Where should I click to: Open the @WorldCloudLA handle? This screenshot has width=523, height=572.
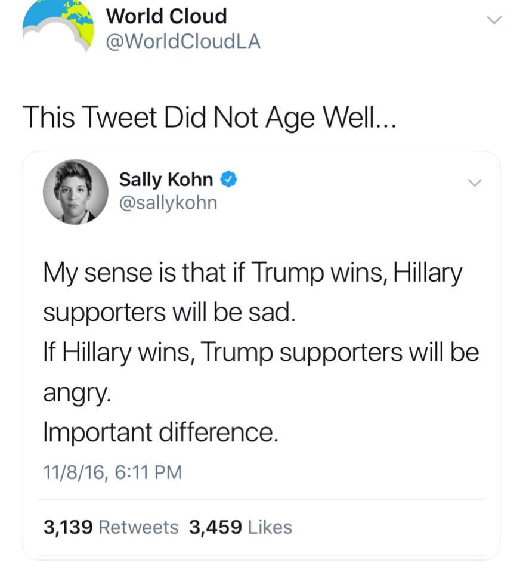tap(183, 42)
